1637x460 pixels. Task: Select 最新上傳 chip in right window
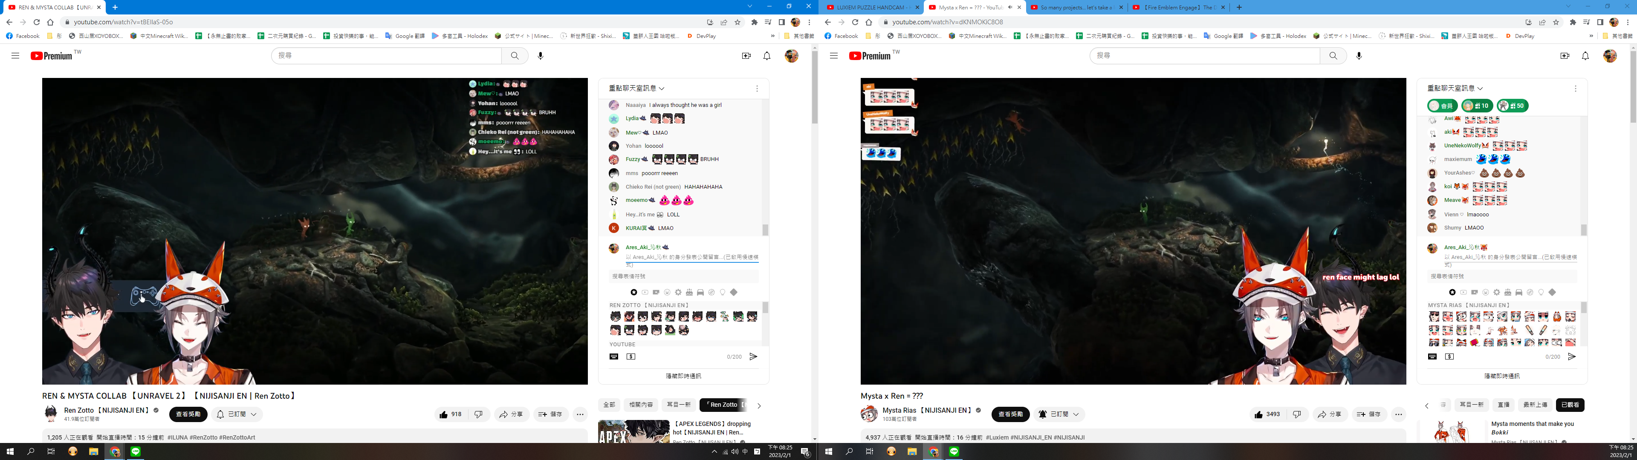click(1535, 405)
